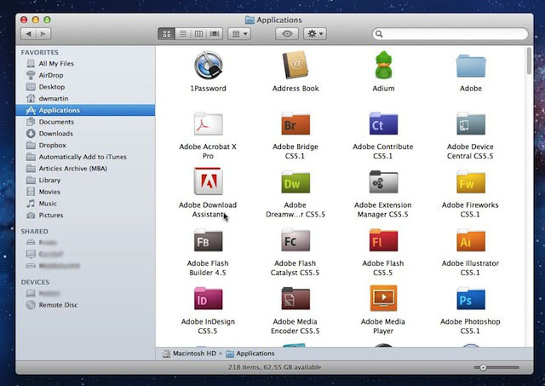Click the back navigation arrow
This screenshot has height=386, width=545.
click(x=27, y=34)
